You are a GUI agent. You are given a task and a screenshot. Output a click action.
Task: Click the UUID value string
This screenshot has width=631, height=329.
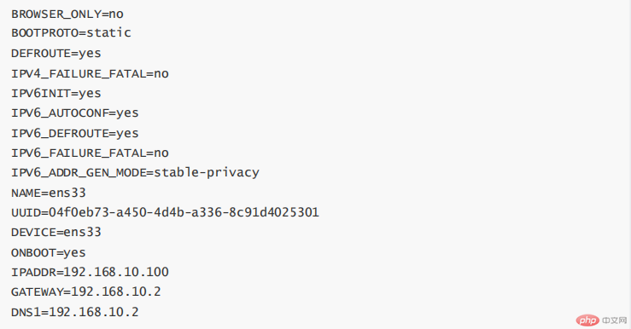pyautogui.click(x=184, y=212)
